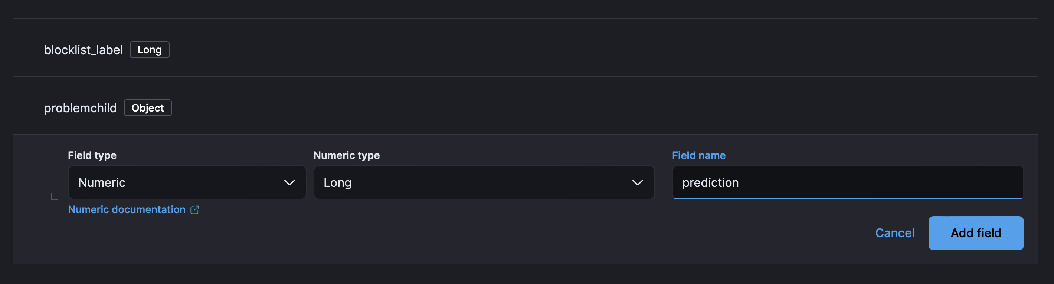Open the Field type dropdown showing Numeric
Viewport: 1054px width, 284px height.
coord(187,183)
